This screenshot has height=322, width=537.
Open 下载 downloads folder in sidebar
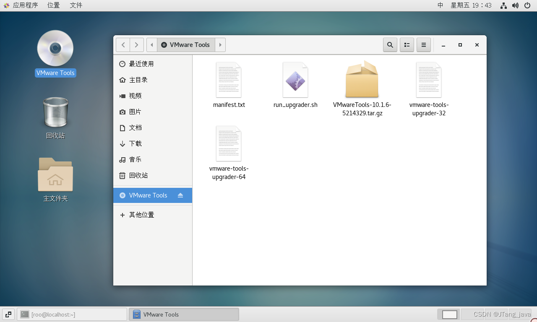[x=153, y=143]
